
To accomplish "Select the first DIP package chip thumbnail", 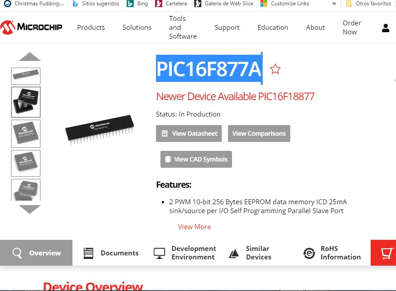I will (26, 76).
